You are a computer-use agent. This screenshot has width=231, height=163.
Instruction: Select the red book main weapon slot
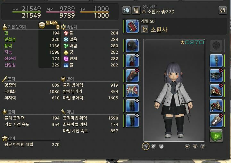click(132, 26)
